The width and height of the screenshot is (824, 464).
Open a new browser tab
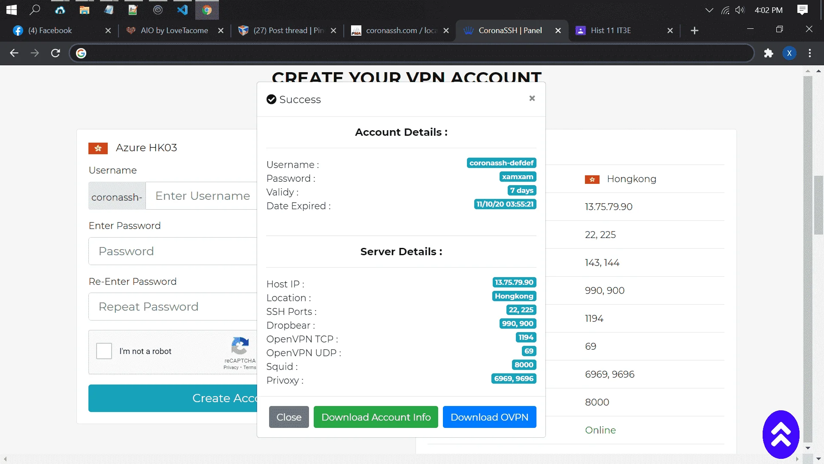694,31
